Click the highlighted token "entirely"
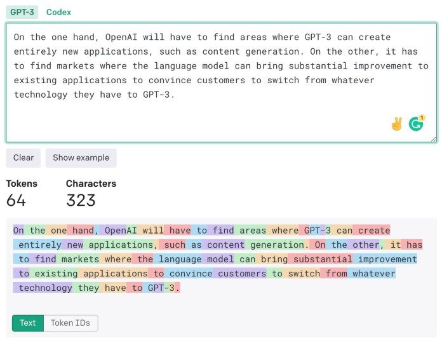 click(x=40, y=245)
